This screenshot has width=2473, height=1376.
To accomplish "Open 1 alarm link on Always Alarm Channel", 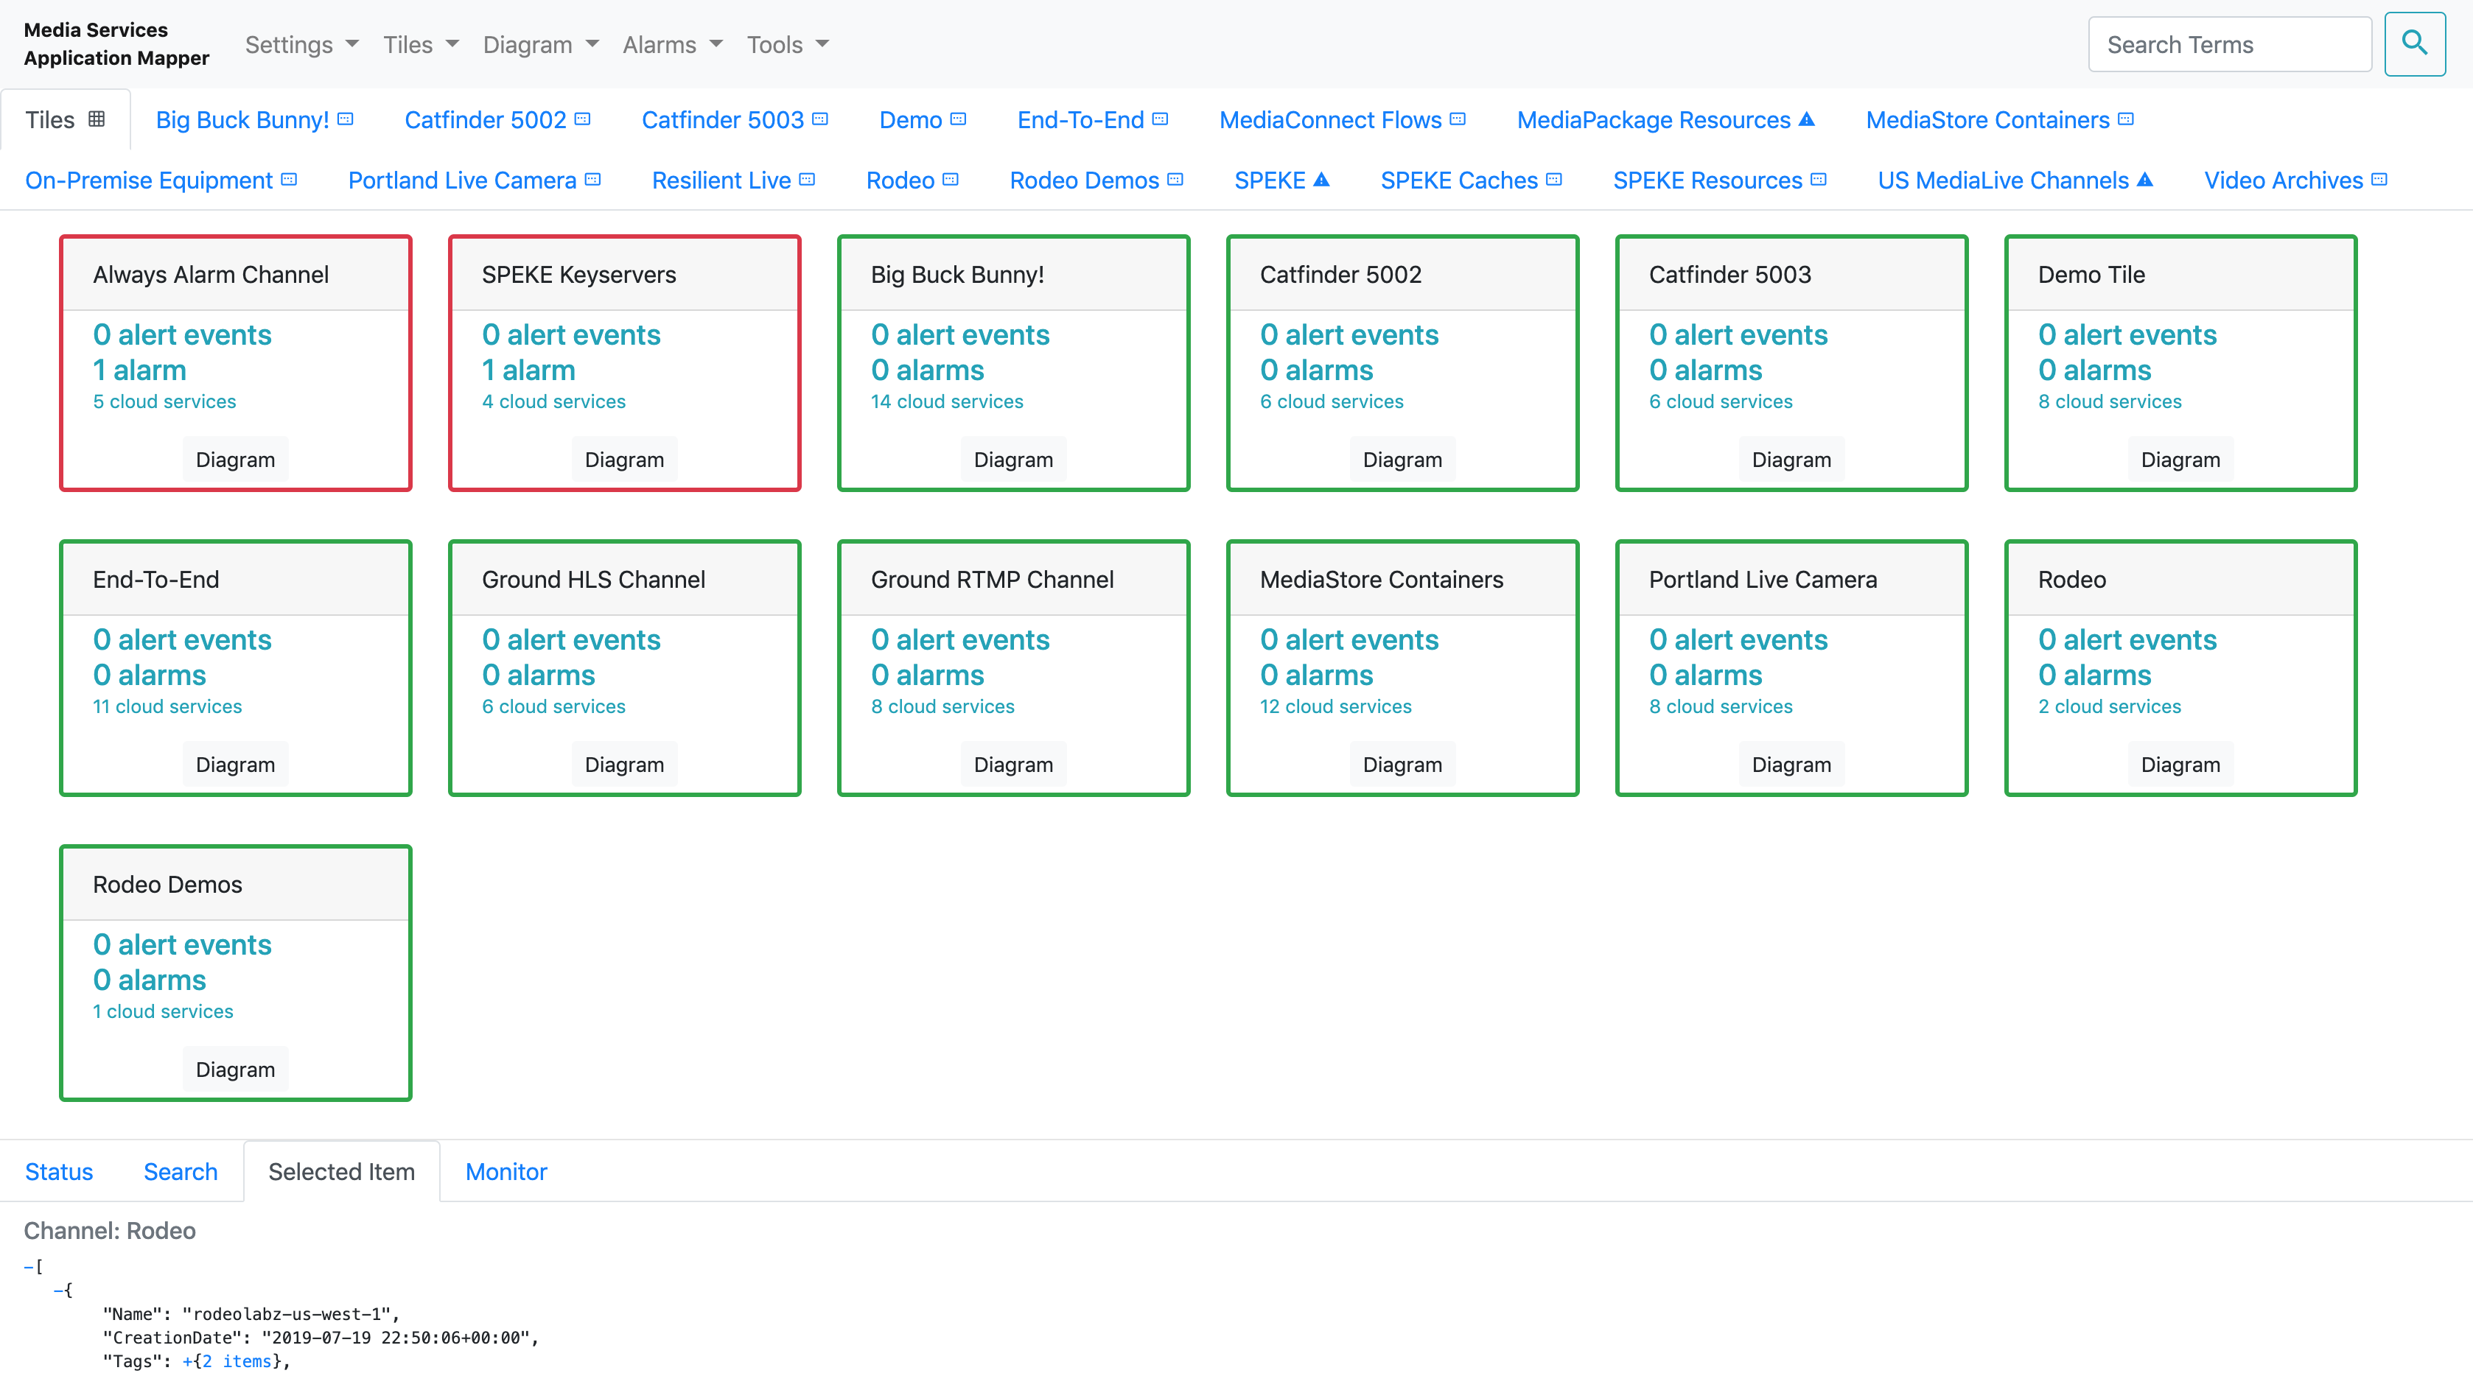I will [x=139, y=371].
